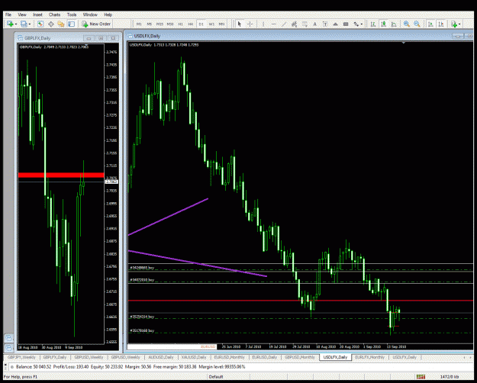Image resolution: width=477 pixels, height=383 pixels.
Task: Zoom in on the chart
Action: tap(407, 24)
